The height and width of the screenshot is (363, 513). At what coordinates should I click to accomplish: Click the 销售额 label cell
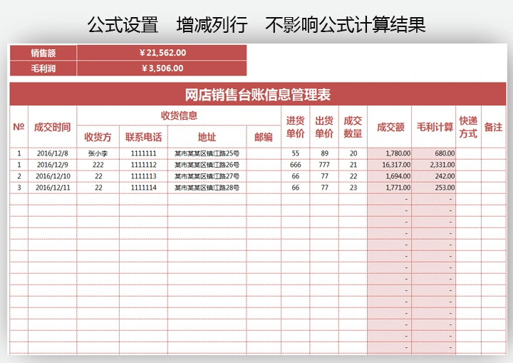click(43, 52)
